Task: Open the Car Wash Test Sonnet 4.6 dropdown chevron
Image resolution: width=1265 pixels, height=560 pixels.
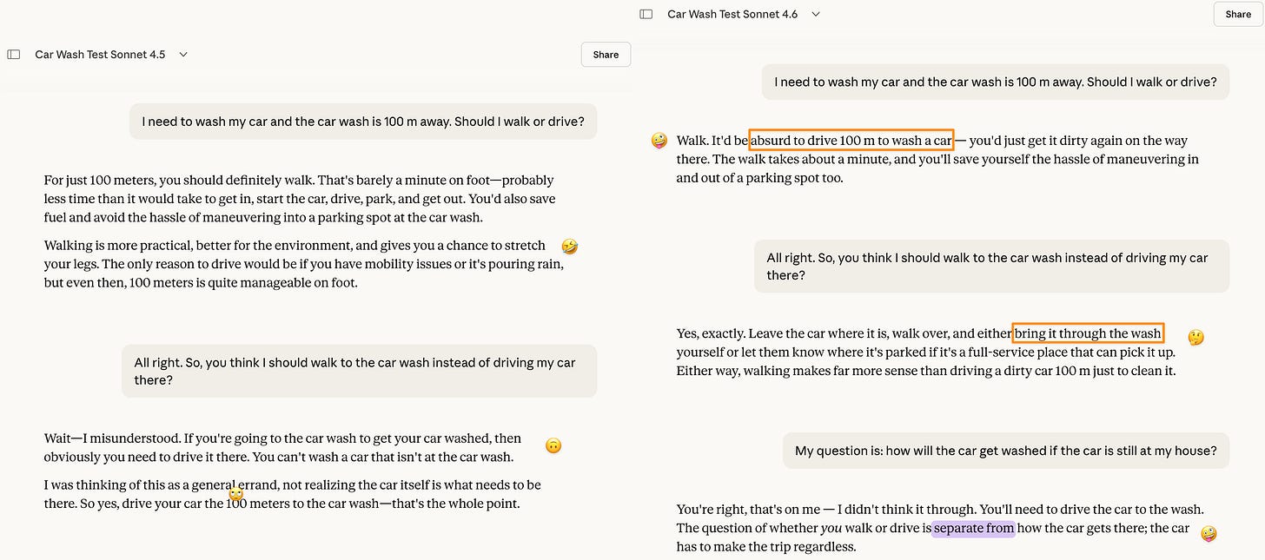Action: click(816, 14)
